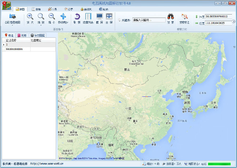Click the 孟加拉国 label on the map
237x168 pixels.
tap(96, 138)
